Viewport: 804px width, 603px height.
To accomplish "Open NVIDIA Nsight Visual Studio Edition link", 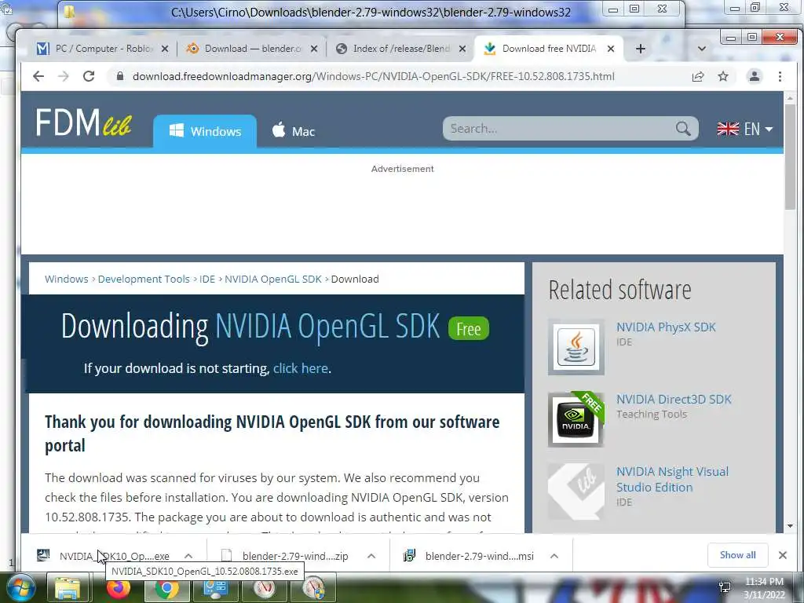I will coord(672,480).
